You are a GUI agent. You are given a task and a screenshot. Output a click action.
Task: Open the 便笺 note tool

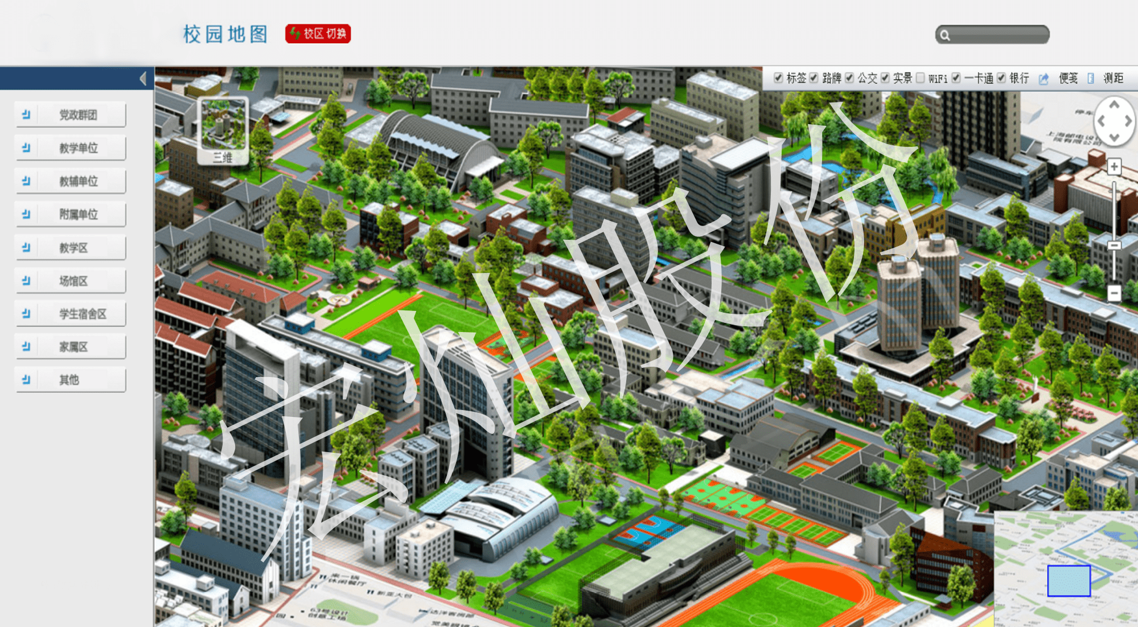(1068, 79)
